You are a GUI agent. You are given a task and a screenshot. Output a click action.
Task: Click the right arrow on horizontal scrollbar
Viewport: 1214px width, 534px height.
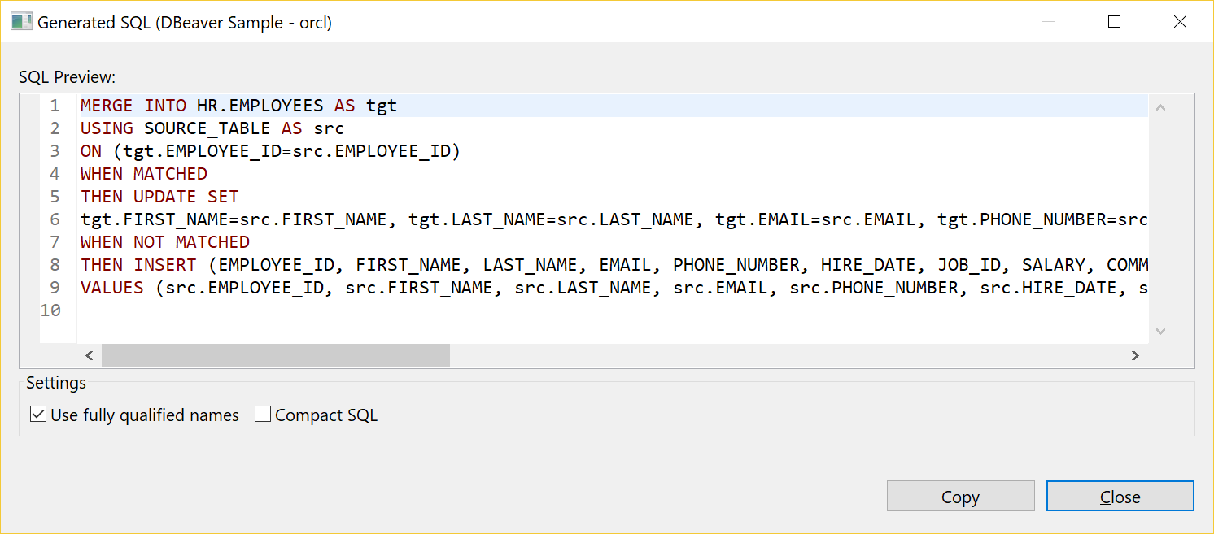[1135, 355]
